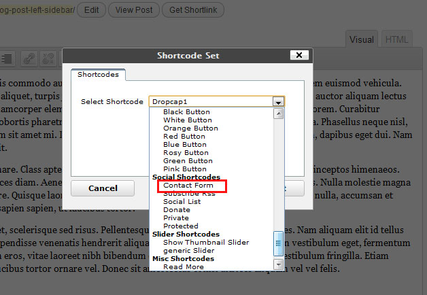Pick the Rosy Button option

[x=186, y=153]
